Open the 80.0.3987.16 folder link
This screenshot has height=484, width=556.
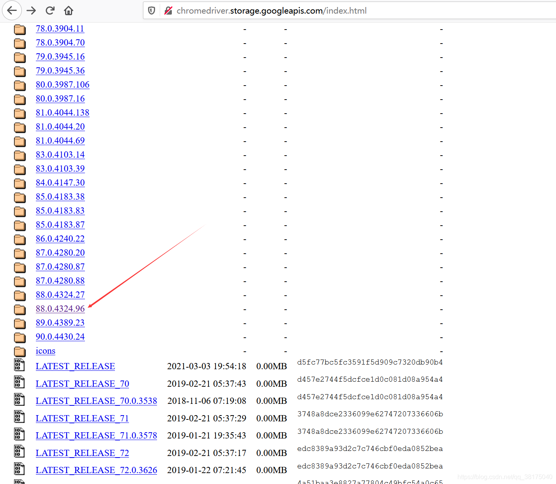60,99
